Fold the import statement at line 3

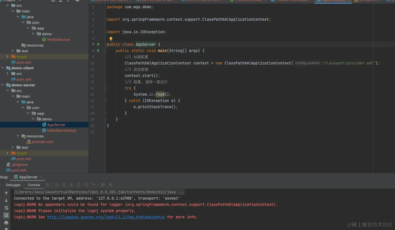[105, 19]
